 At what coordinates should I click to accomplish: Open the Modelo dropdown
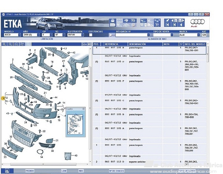point(19,35)
